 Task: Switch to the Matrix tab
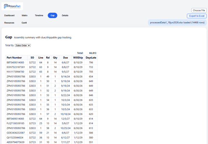[x=25, y=15]
